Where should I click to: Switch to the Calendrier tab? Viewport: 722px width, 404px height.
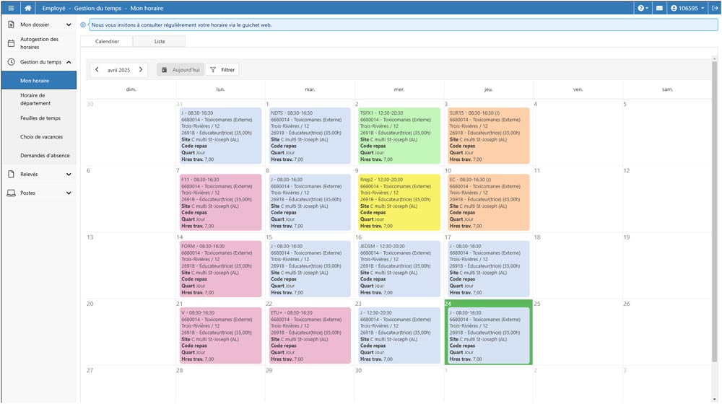tap(107, 41)
